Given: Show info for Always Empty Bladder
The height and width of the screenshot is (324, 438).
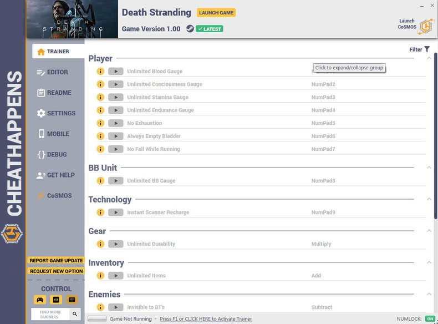Looking at the screenshot, I should click(100, 136).
